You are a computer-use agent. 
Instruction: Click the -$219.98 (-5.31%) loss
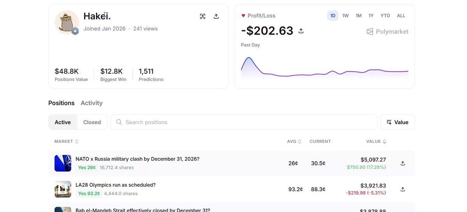[x=366, y=193]
